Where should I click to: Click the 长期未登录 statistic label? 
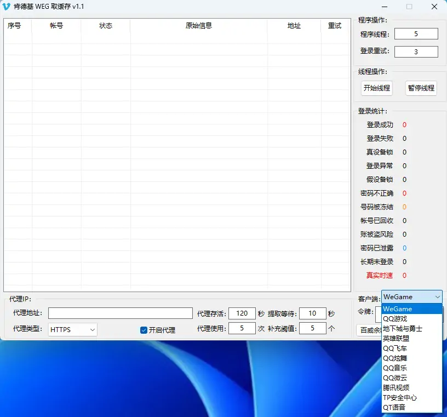[377, 262]
